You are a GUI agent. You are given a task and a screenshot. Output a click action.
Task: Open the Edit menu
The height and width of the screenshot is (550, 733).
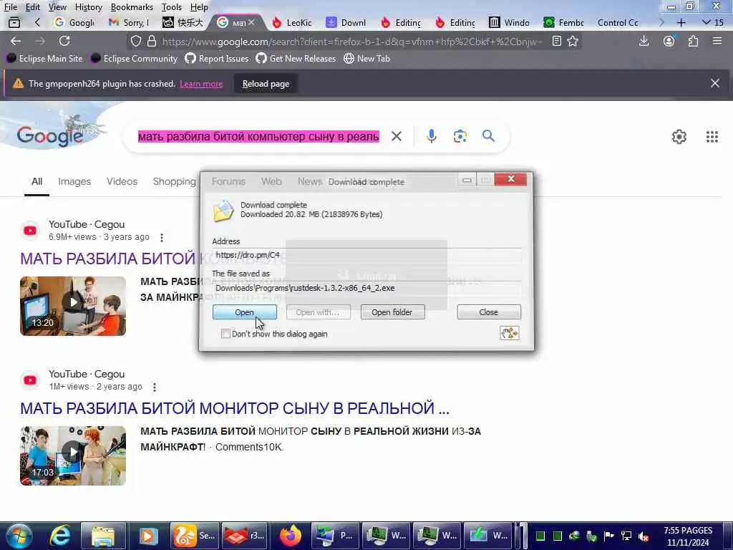point(32,7)
